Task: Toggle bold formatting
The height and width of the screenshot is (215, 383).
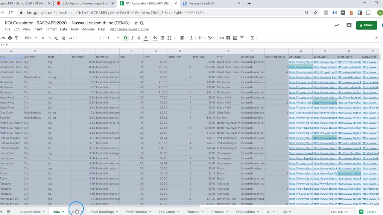Action: point(126,38)
